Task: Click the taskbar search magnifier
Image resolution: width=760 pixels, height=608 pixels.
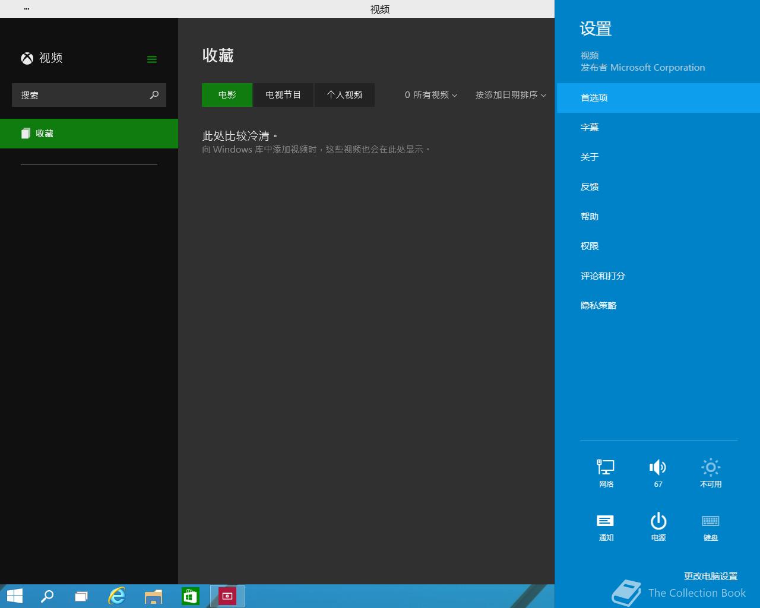Action: coord(47,596)
